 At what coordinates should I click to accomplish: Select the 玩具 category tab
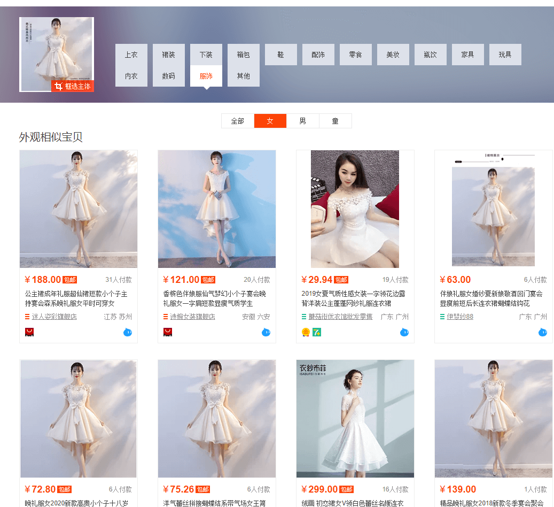coord(505,55)
